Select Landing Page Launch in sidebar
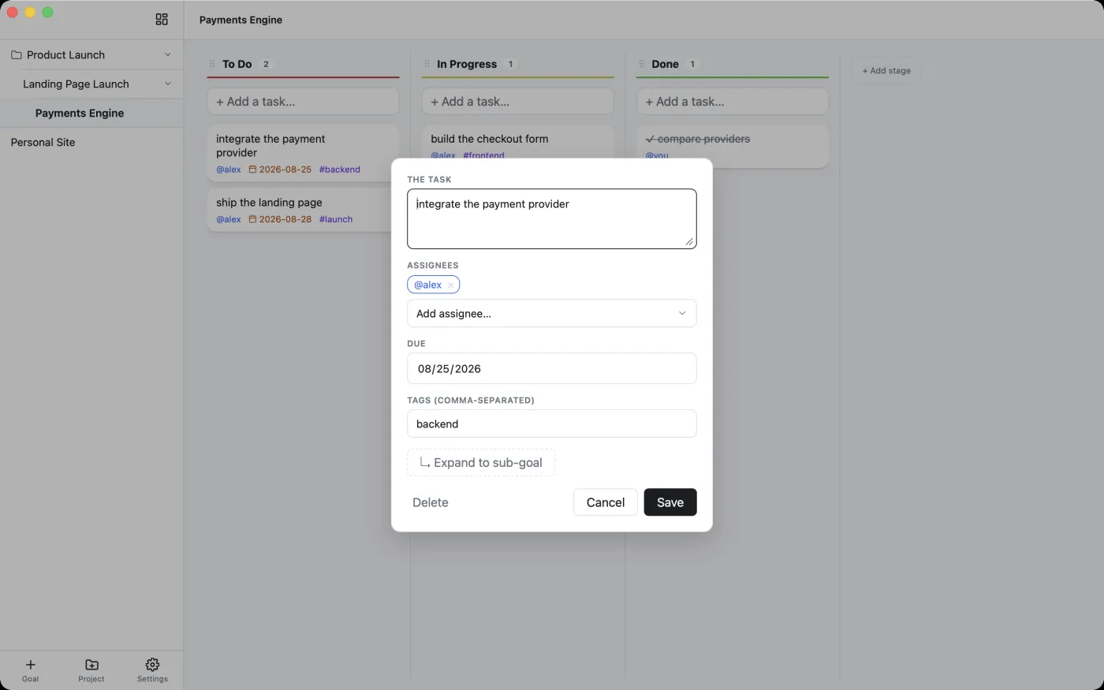 (91, 84)
